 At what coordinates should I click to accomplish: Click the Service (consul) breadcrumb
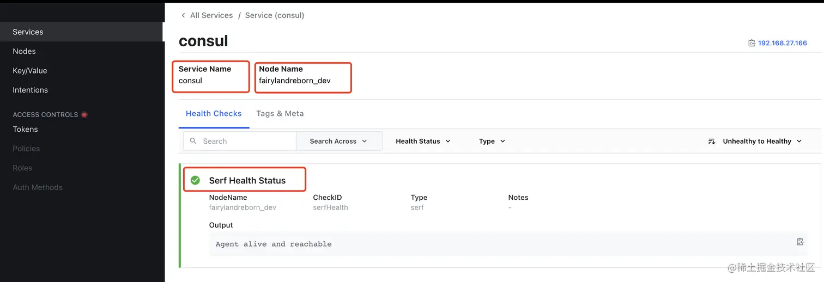pyautogui.click(x=275, y=15)
